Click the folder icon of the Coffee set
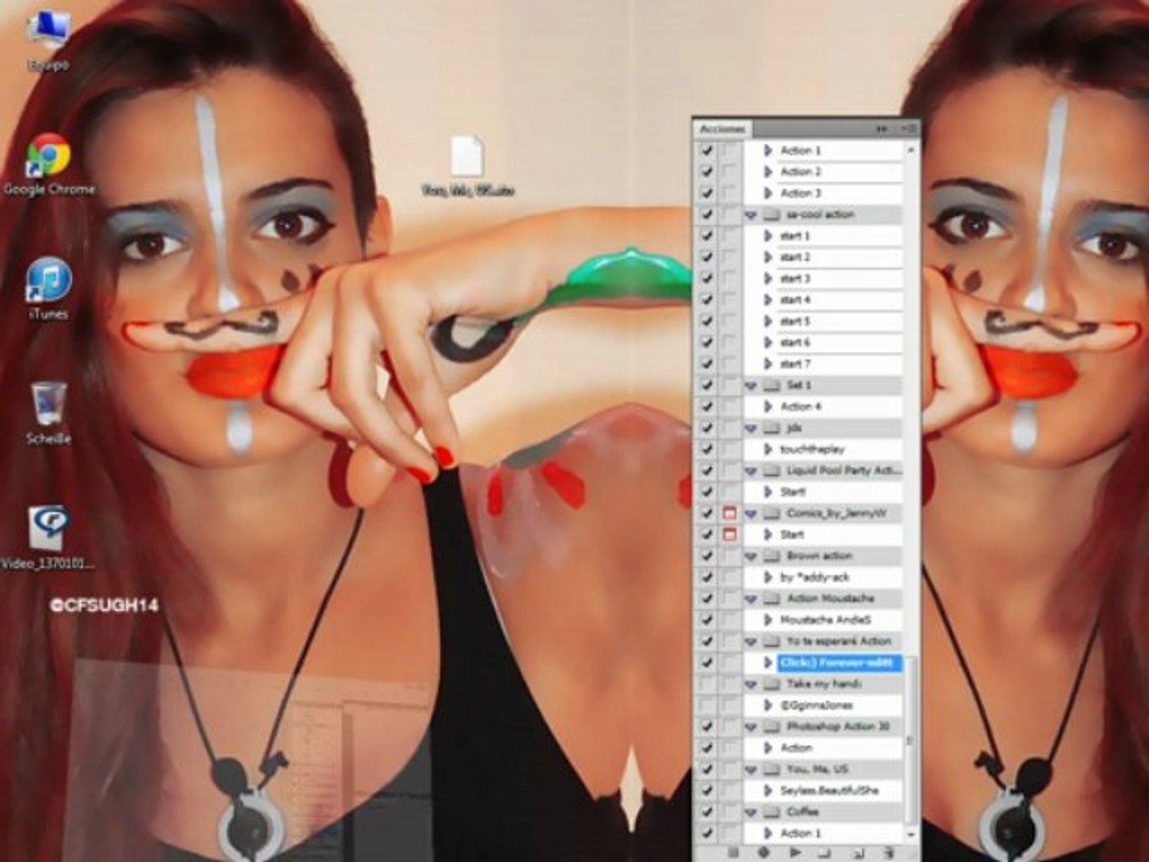The image size is (1149, 862). [772, 812]
